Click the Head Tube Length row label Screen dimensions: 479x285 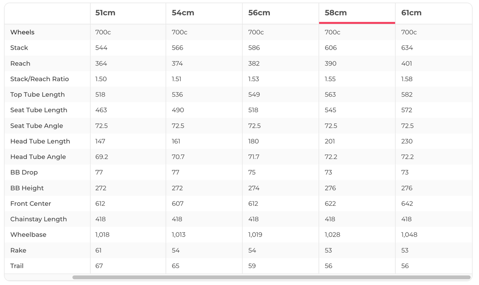(40, 141)
